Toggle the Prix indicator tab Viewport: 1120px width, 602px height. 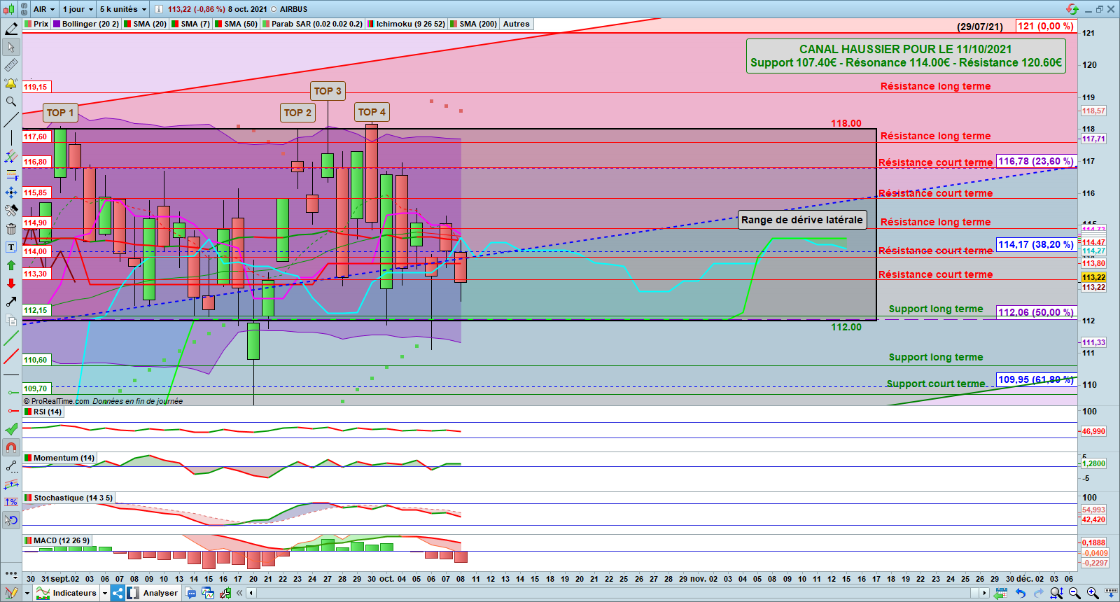[x=36, y=24]
